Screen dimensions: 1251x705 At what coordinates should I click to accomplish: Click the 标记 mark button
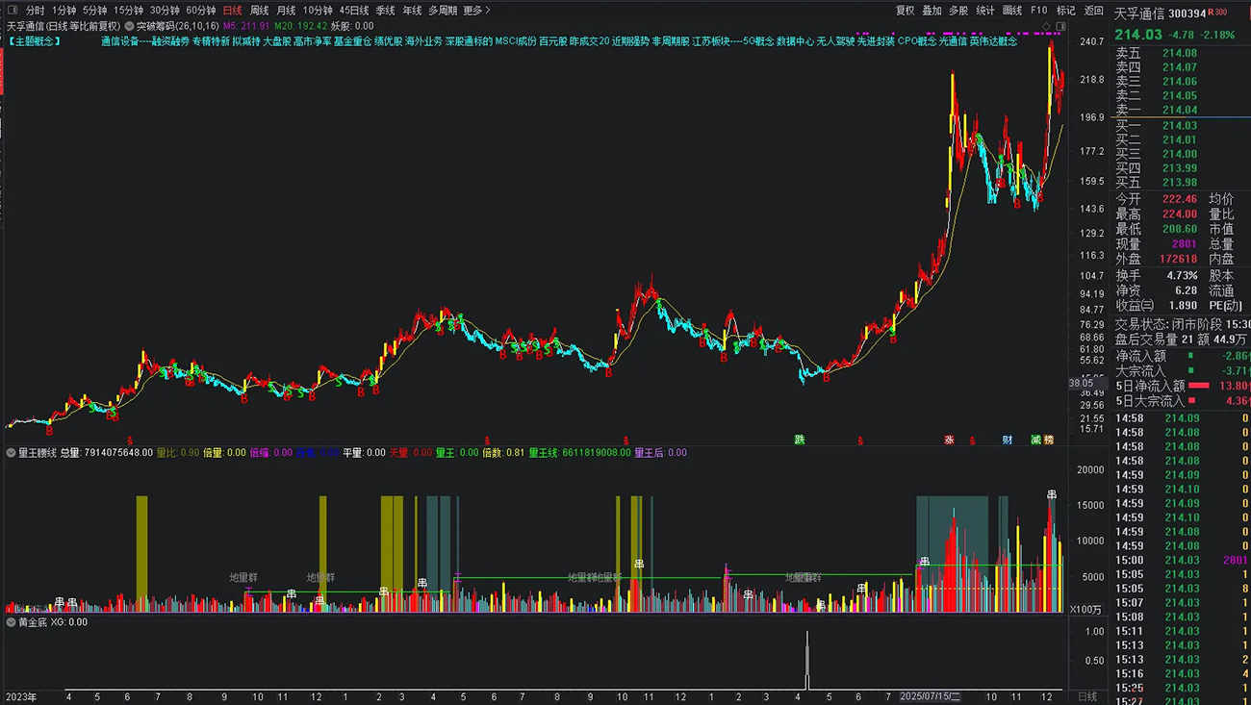(x=1066, y=11)
